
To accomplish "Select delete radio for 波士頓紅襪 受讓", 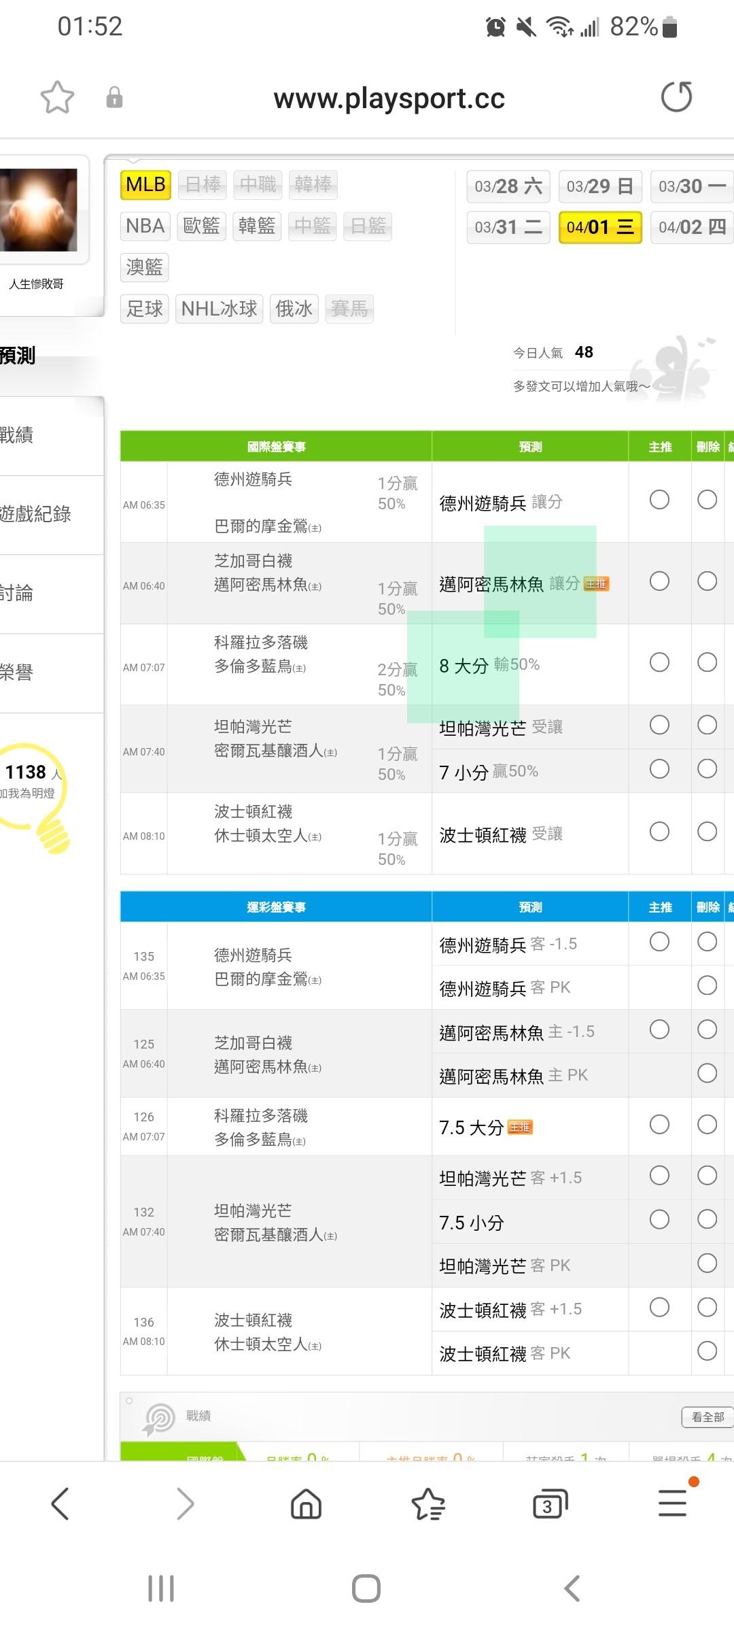I will tap(707, 832).
